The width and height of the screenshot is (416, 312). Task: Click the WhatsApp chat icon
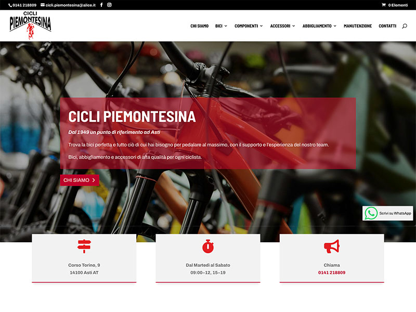371,213
